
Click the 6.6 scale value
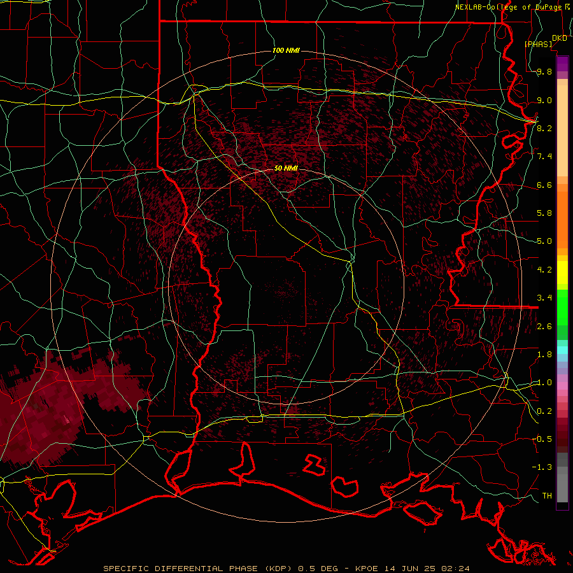pos(544,185)
